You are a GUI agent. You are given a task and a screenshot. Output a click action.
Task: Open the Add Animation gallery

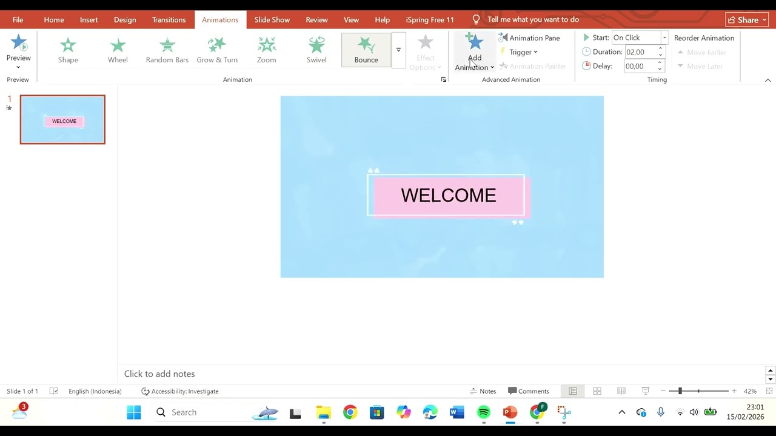(x=475, y=52)
